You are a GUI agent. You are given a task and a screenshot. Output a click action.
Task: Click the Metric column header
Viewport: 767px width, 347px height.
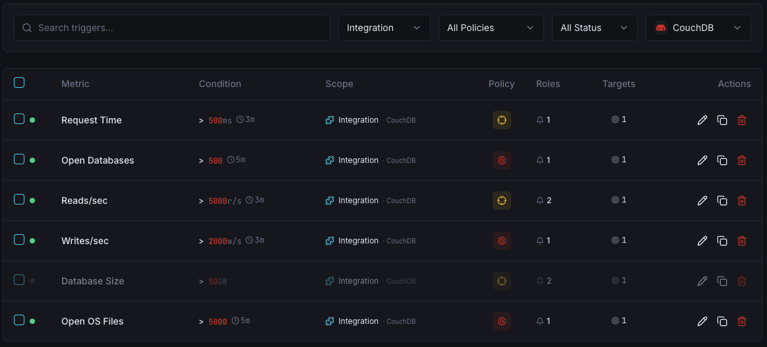pyautogui.click(x=75, y=84)
